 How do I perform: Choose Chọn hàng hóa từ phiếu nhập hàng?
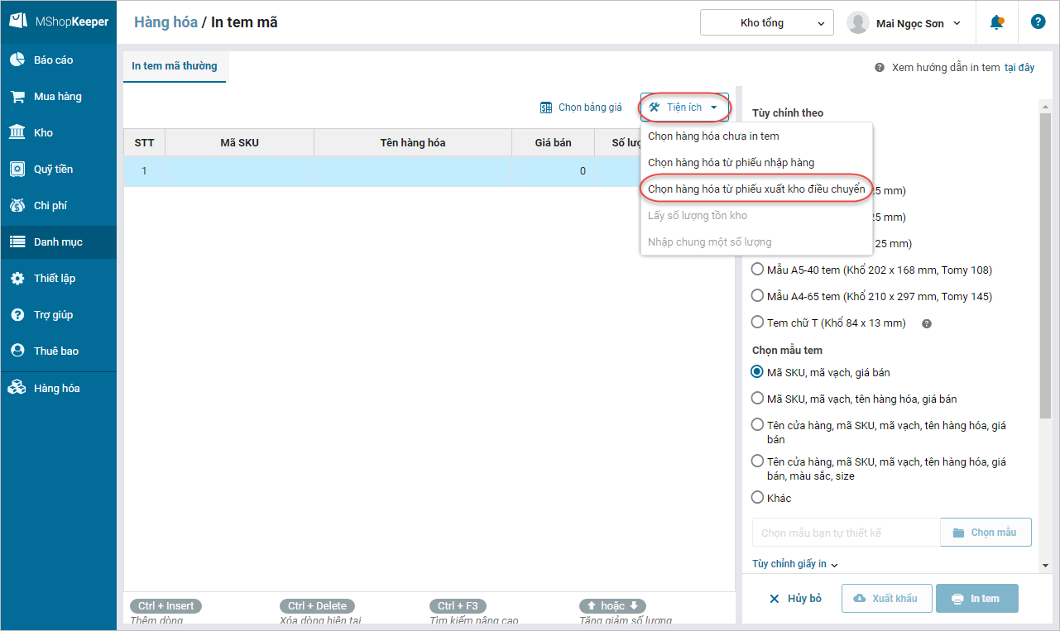coord(756,163)
